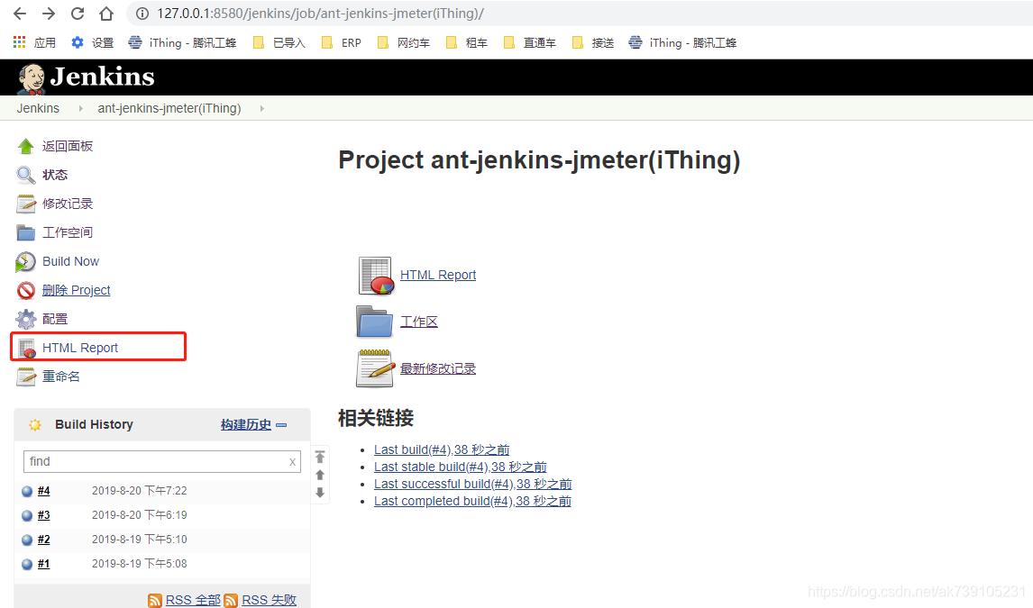Click the large HTML Report icon in main panel

(376, 276)
